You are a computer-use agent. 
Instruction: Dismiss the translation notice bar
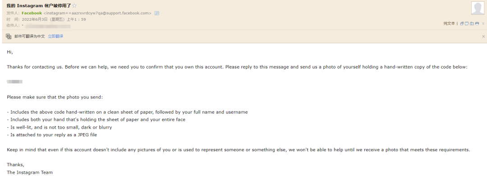pos(483,37)
